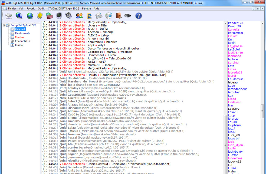The height and width of the screenshot is (174, 266).
Task: Open the Outils menu
Action: (41, 8)
